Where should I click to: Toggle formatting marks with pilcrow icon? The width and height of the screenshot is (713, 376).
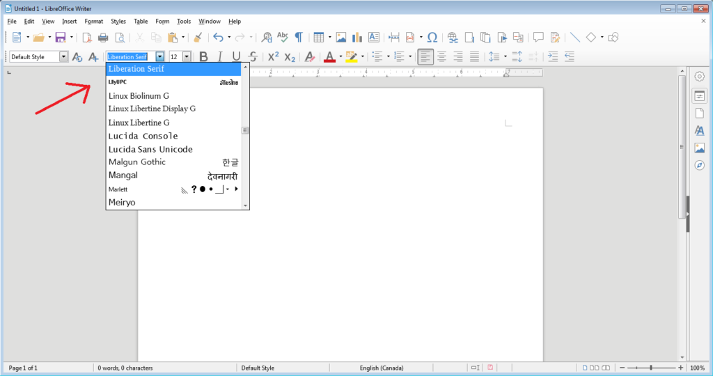tap(299, 38)
